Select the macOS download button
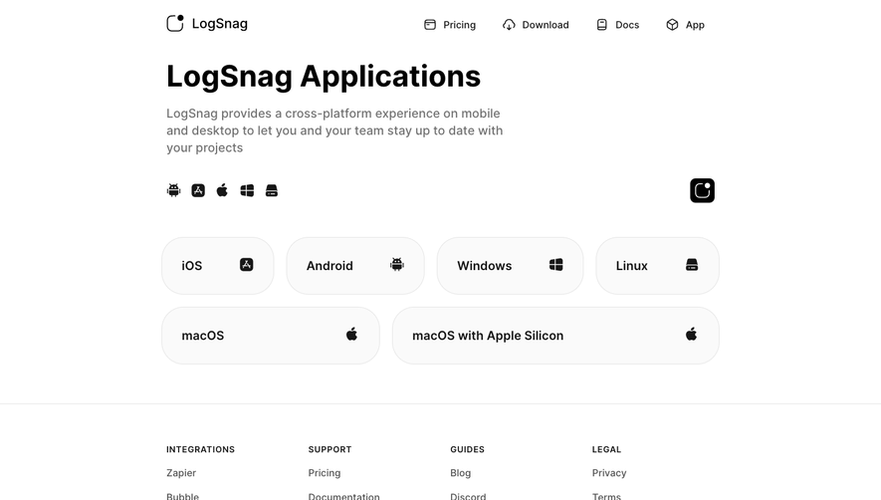 [271, 336]
